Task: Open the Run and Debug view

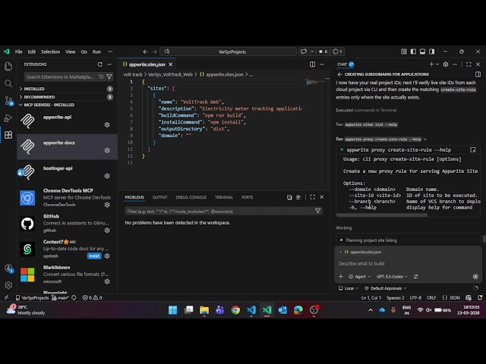Action: pos(8,118)
